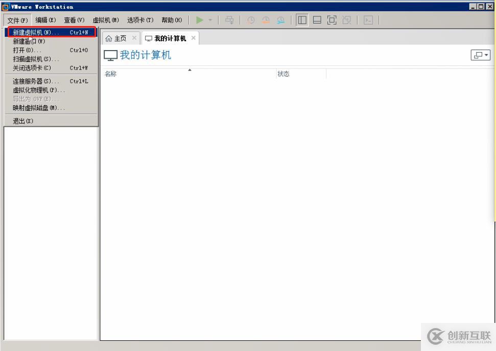Close the 主页 tab
Image resolution: width=496 pixels, height=351 pixels.
pyautogui.click(x=134, y=38)
